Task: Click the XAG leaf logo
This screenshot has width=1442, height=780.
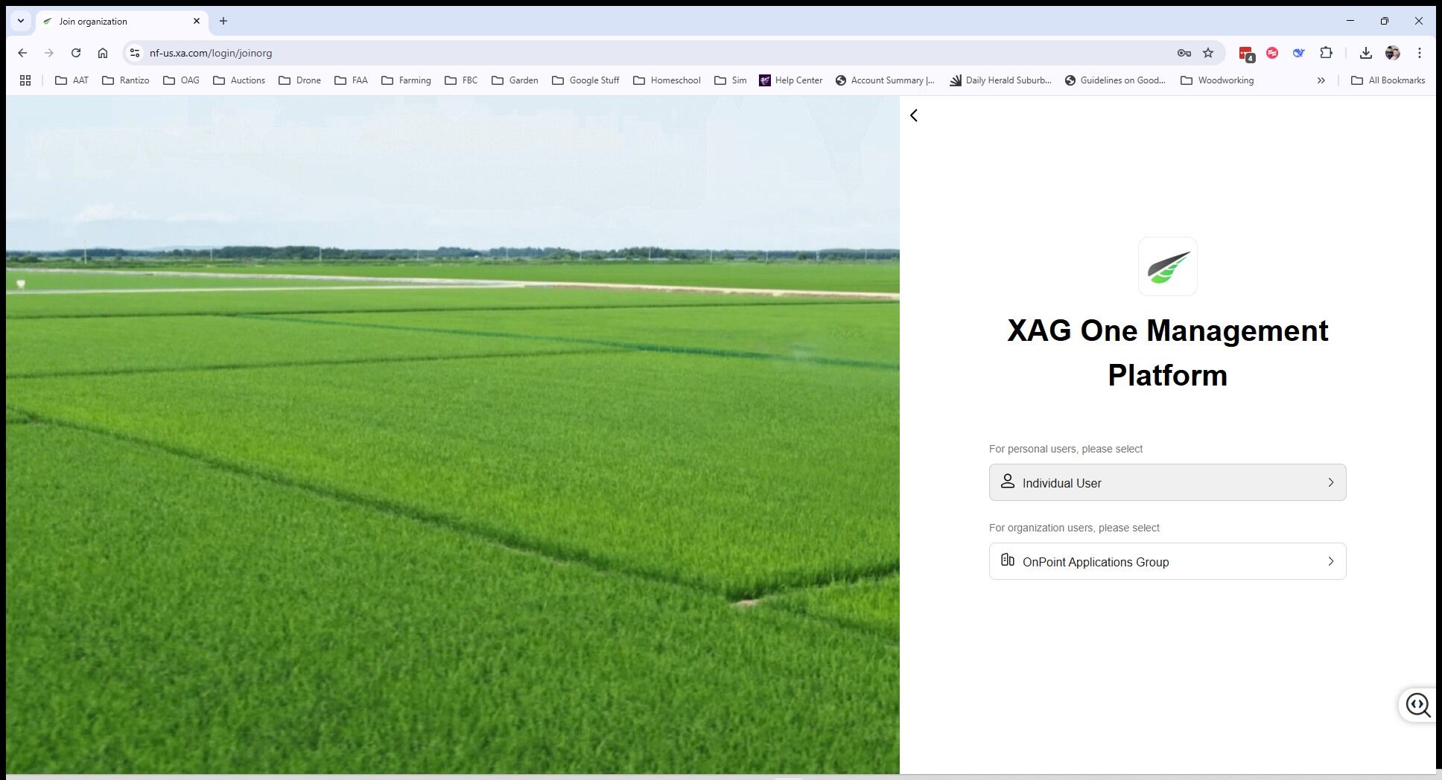Action: (x=1167, y=266)
